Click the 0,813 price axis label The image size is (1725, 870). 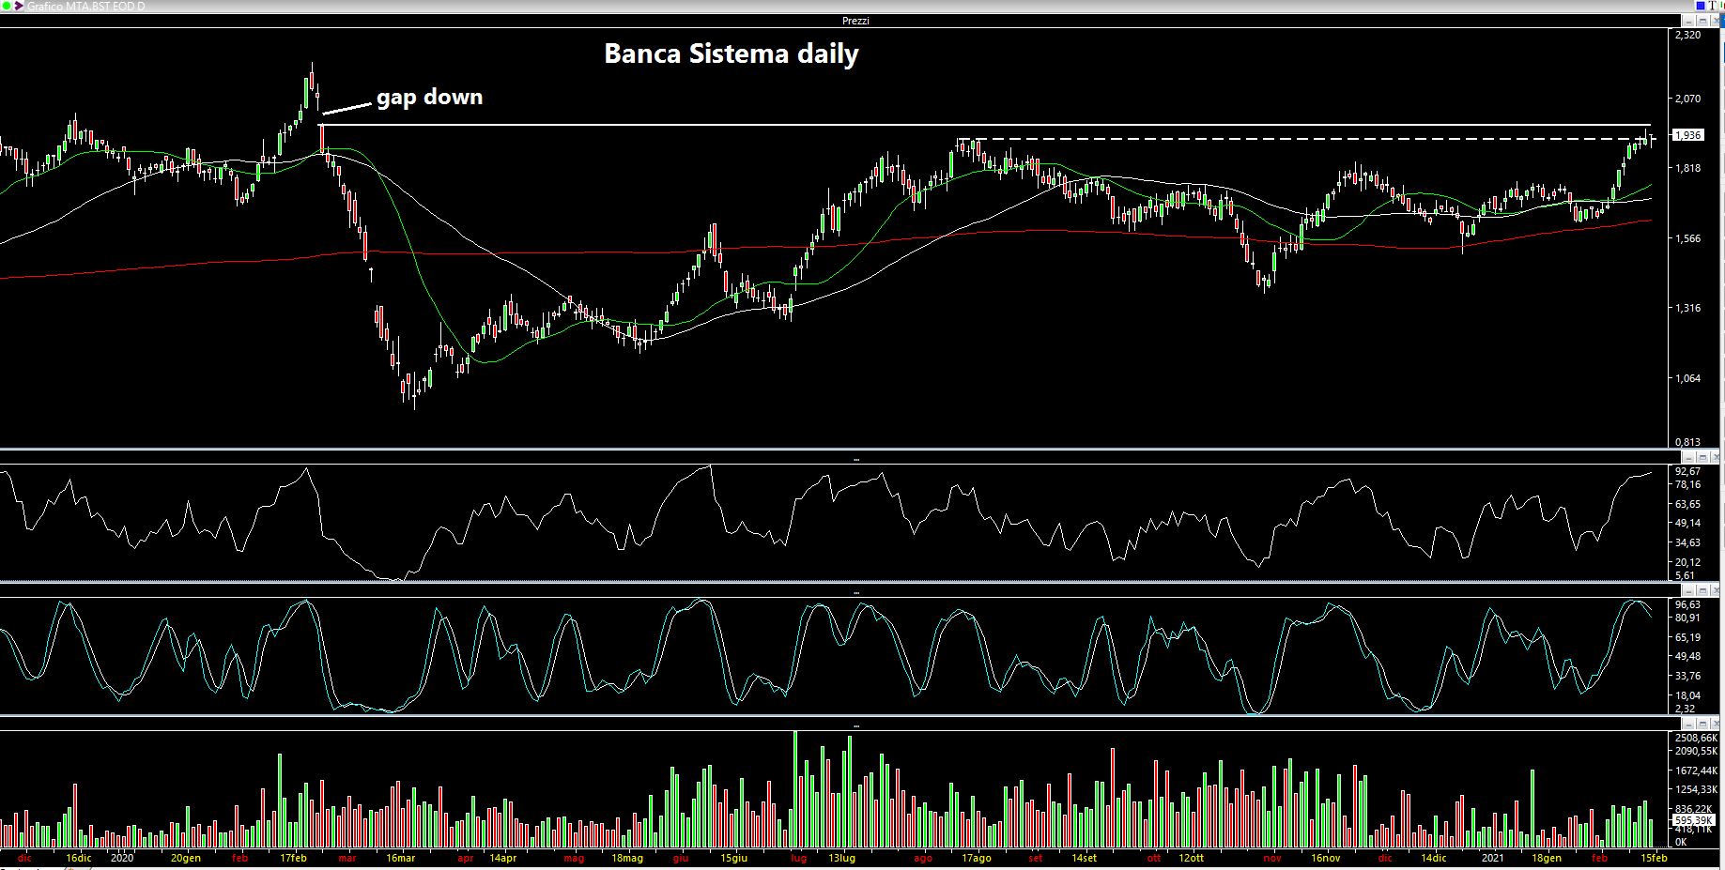pos(1687,442)
